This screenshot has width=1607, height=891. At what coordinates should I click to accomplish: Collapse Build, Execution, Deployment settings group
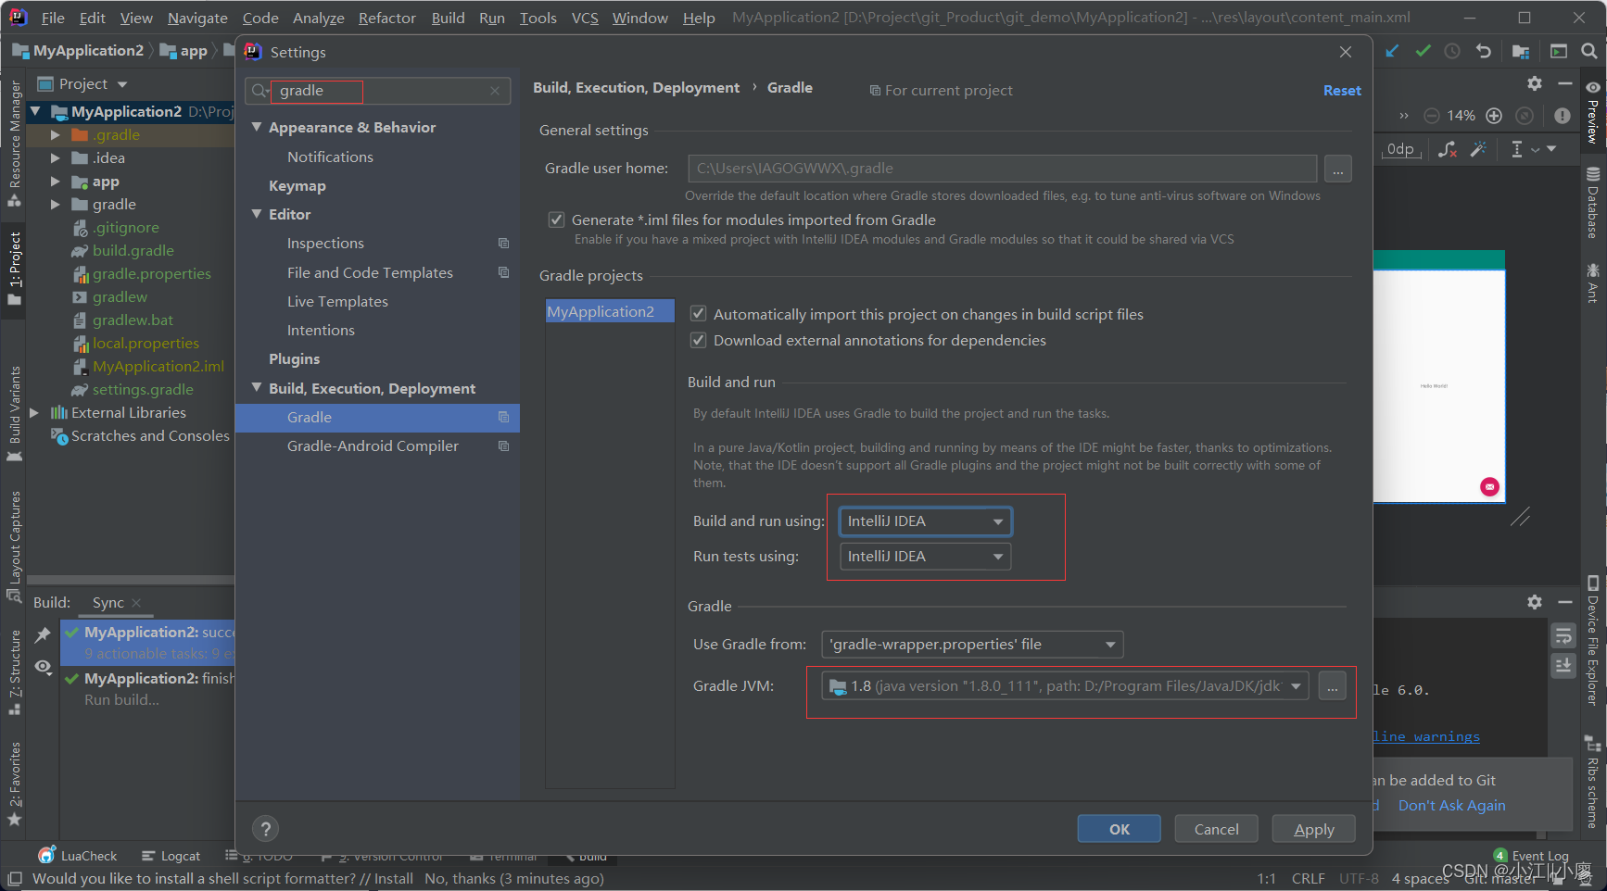click(x=257, y=388)
